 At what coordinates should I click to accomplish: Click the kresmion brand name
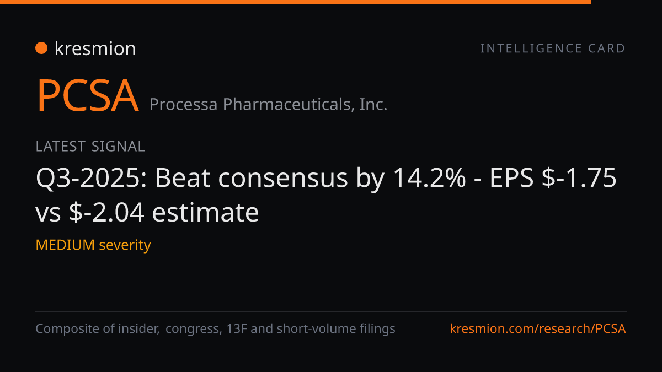coord(95,48)
